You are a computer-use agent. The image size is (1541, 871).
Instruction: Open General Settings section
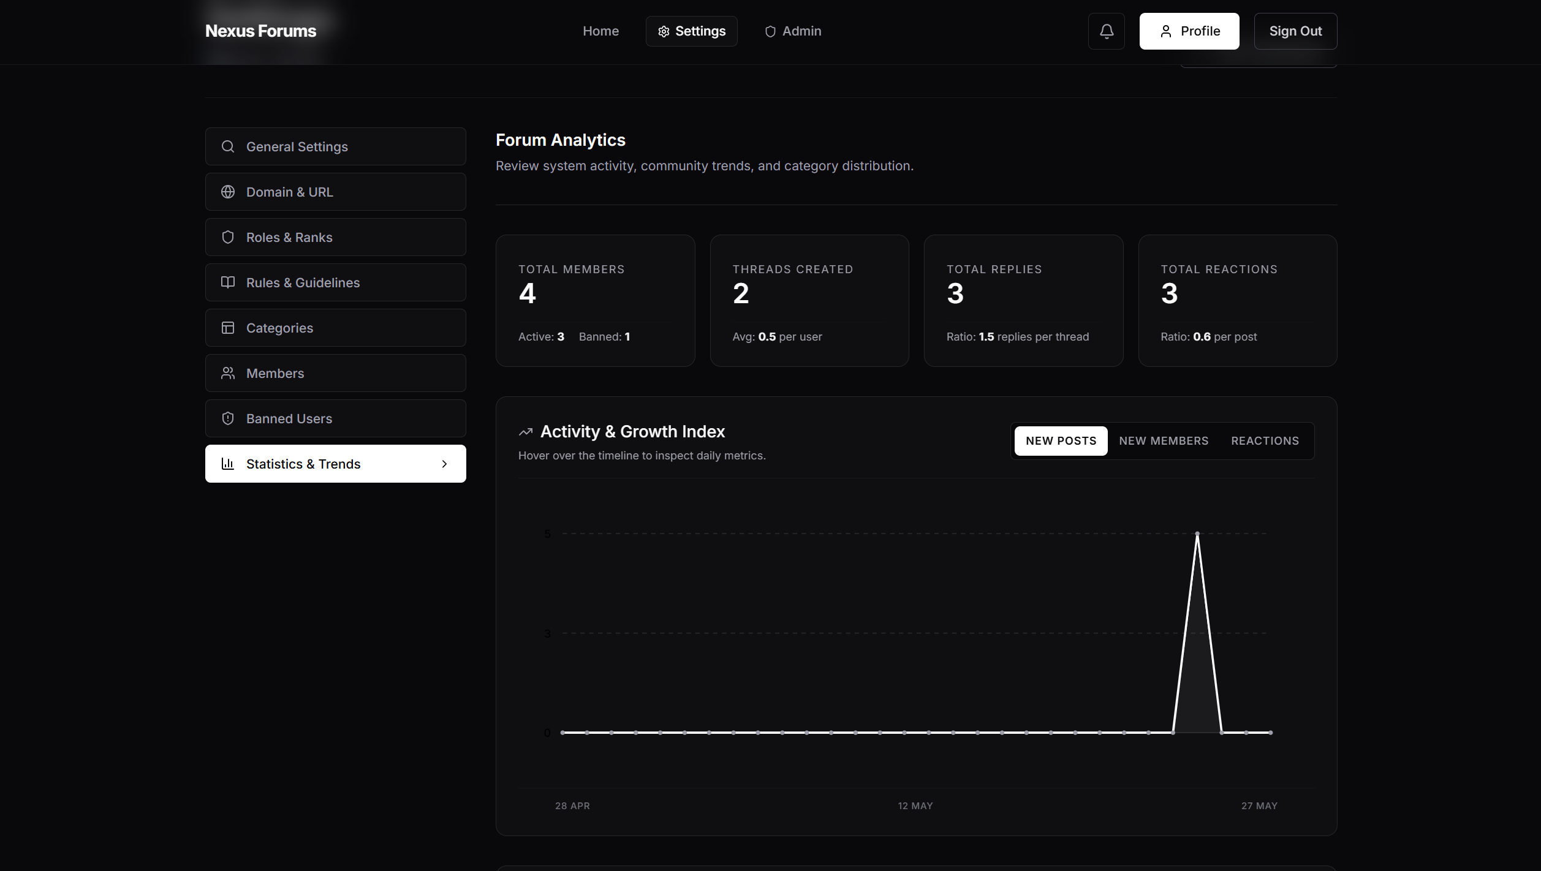point(335,146)
